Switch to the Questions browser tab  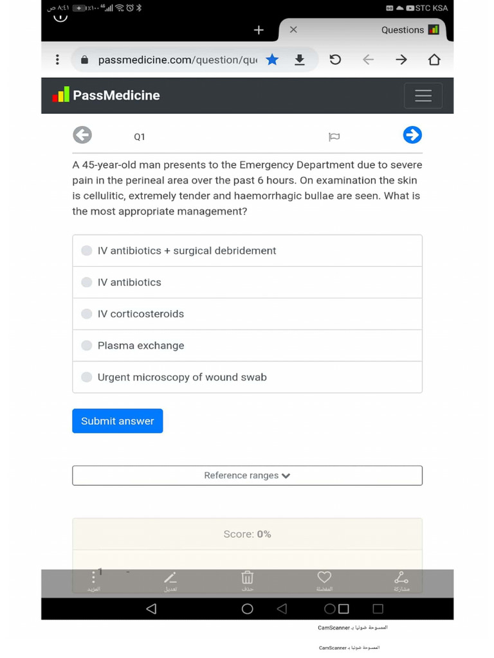coord(402,30)
